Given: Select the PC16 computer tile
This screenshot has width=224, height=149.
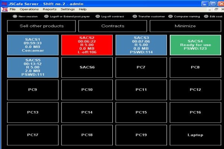Looking at the screenshot, I should (195, 112).
